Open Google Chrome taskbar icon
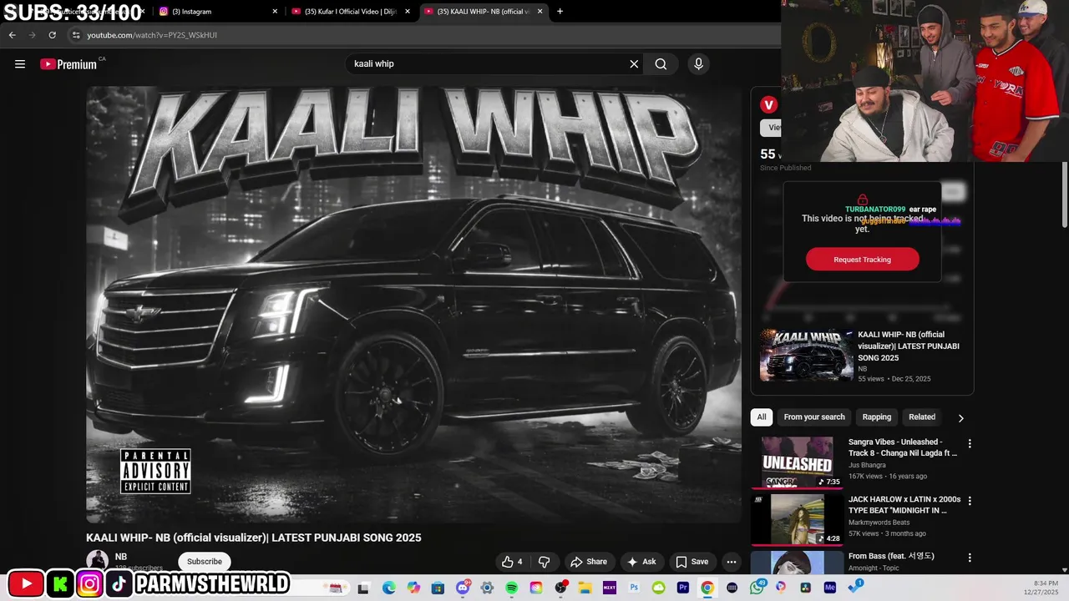The height and width of the screenshot is (601, 1069). click(707, 588)
